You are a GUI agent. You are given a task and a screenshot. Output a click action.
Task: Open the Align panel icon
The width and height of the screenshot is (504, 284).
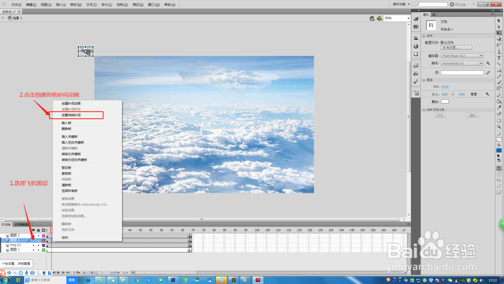click(416, 38)
